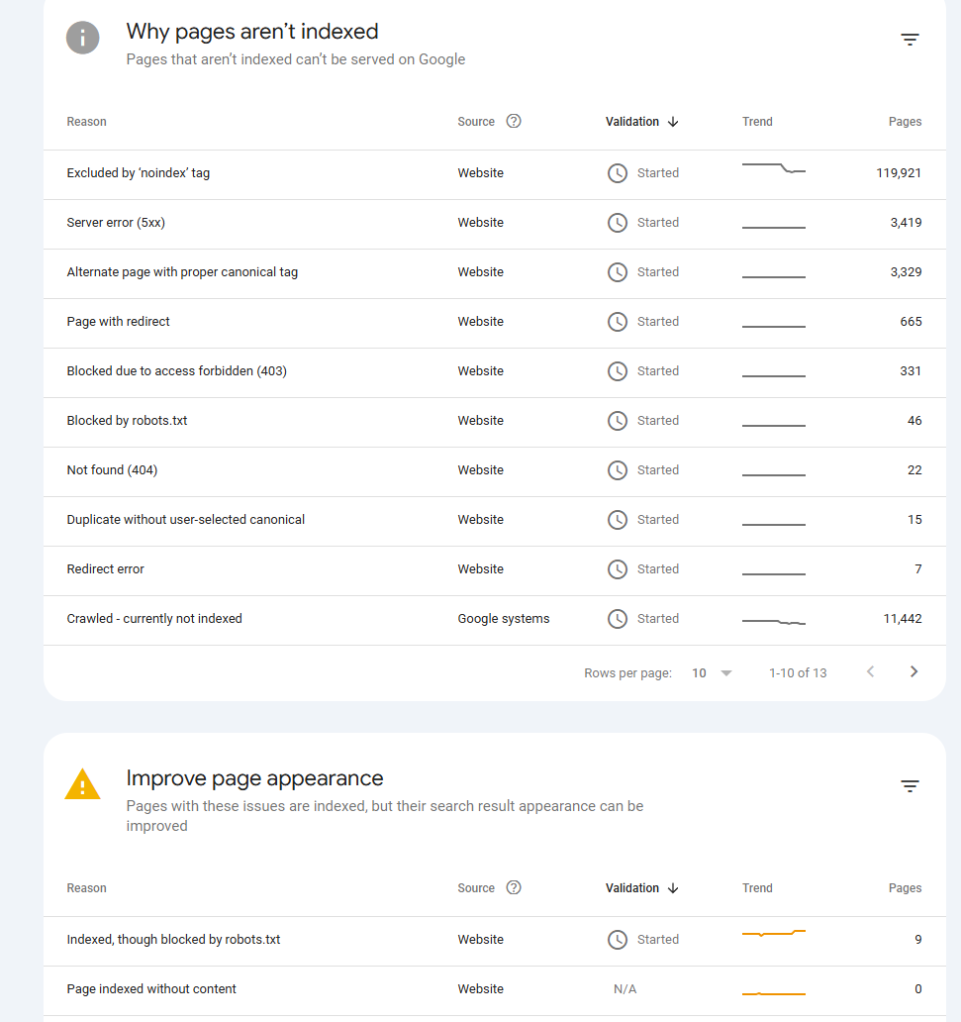Sort page appearance table by Validation column
This screenshot has width=961, height=1022.
pyautogui.click(x=641, y=888)
